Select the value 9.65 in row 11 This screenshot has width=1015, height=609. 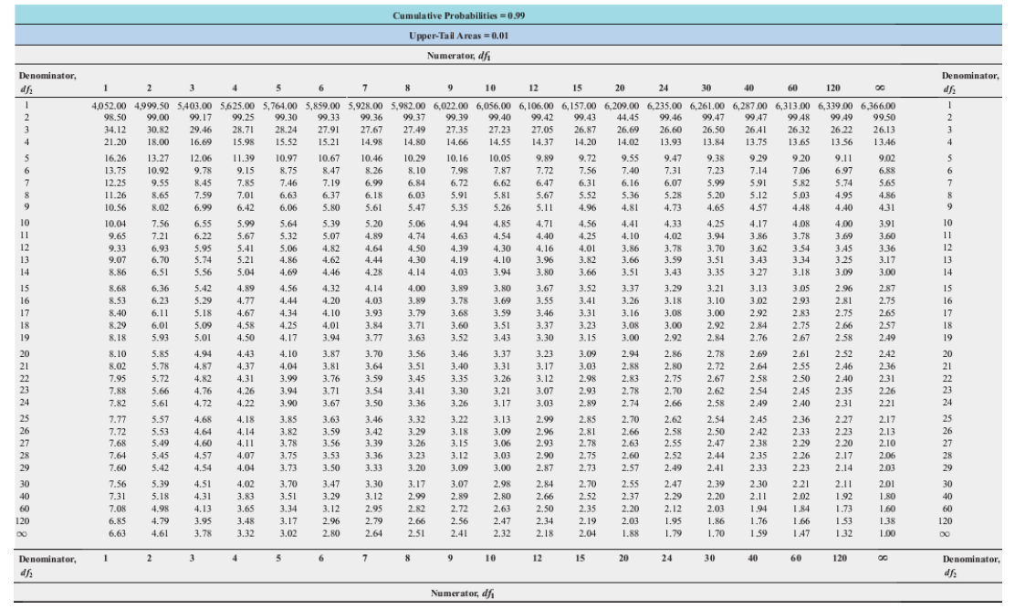(x=117, y=236)
